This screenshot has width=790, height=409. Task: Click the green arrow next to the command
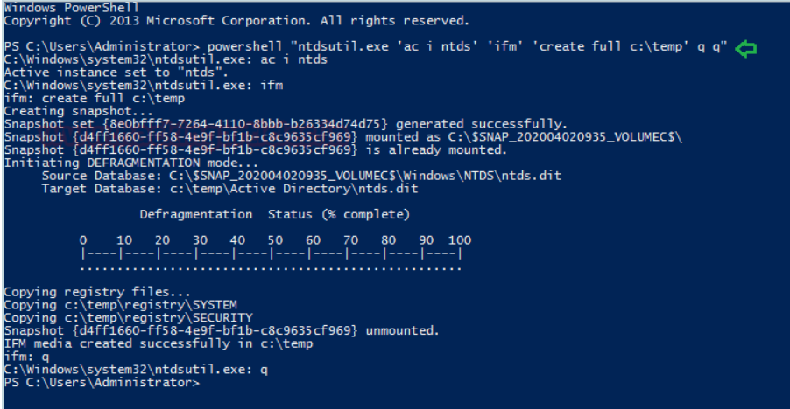(745, 48)
